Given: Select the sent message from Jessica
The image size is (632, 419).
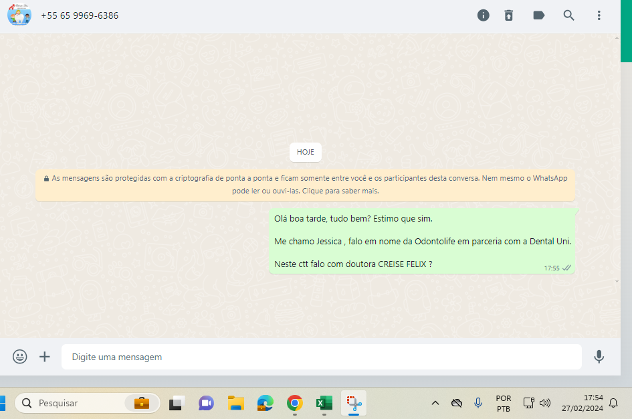Looking at the screenshot, I should click(x=422, y=241).
